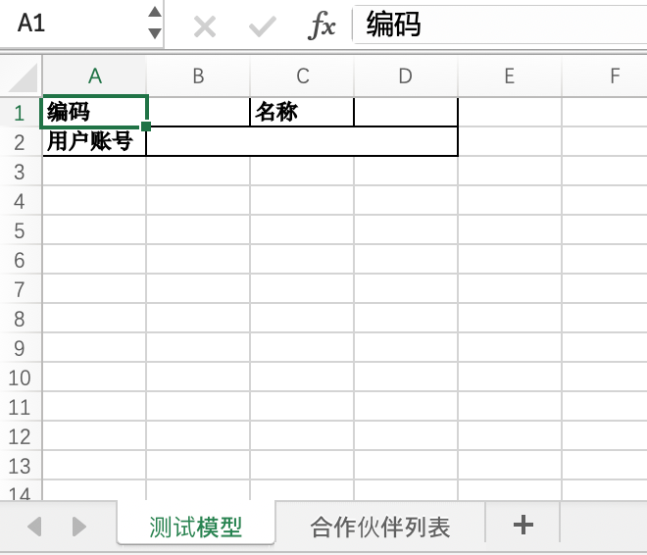Click the cancel entry X icon

tap(204, 25)
